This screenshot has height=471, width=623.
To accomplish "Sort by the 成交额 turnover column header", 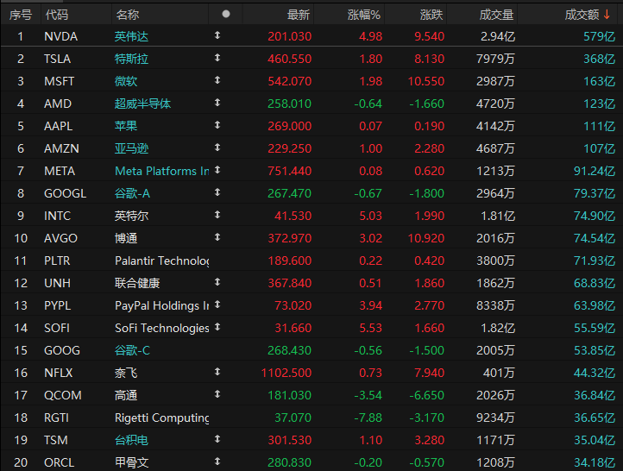I will (582, 15).
